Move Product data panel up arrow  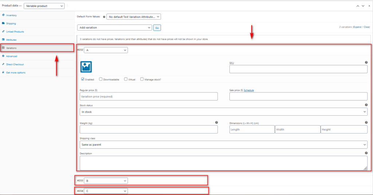point(358,6)
